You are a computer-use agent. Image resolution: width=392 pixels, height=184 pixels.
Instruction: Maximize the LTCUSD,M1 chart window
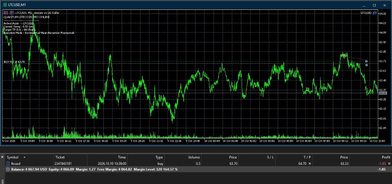(x=374, y=5)
